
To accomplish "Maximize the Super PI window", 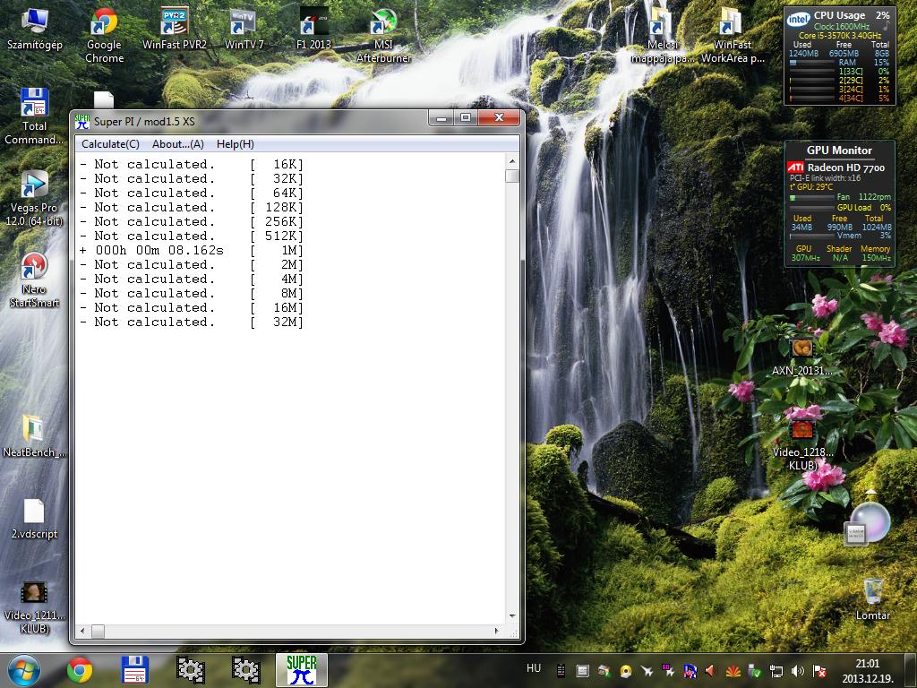I will [466, 118].
